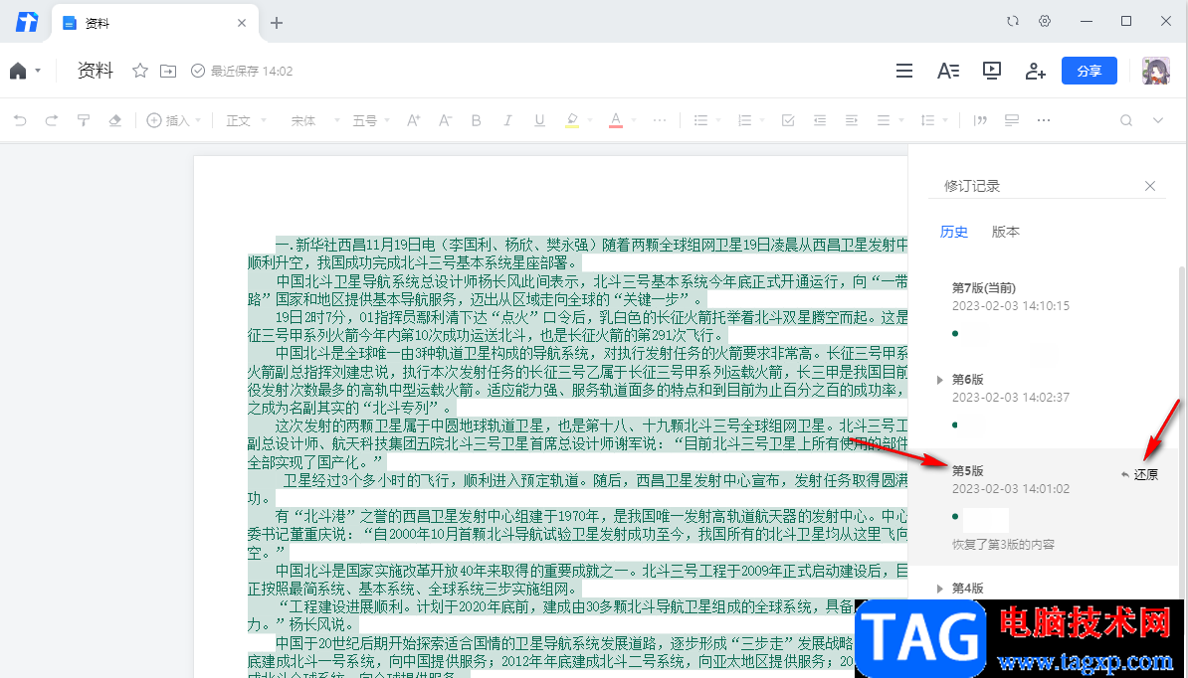This screenshot has height=678, width=1188.
Task: Apply yellow highlight color
Action: pos(572,120)
